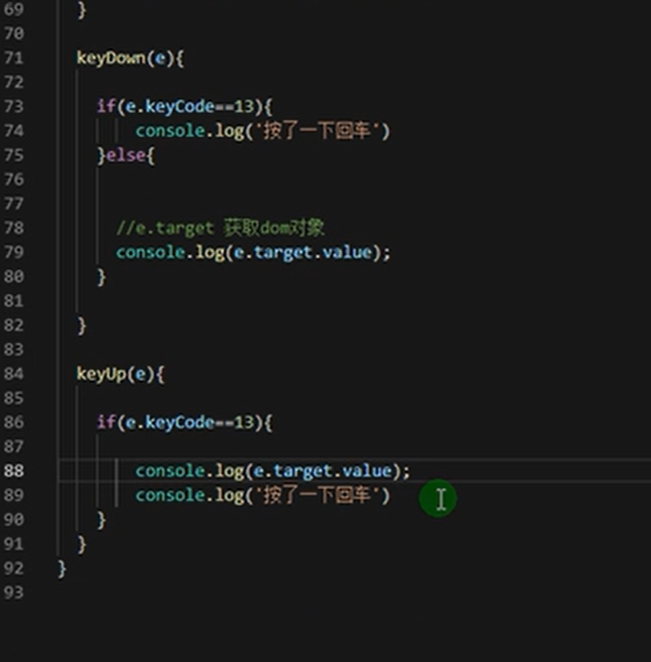Click the comment //e.target 获取dom对象

[220, 228]
